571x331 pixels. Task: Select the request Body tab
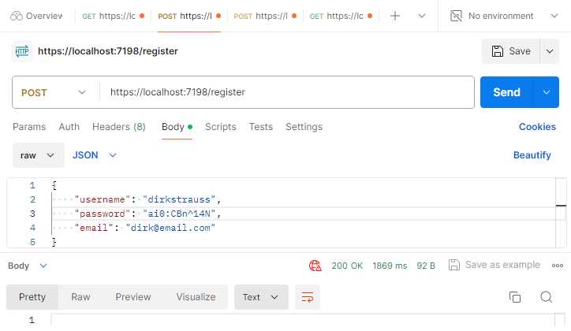coord(177,127)
